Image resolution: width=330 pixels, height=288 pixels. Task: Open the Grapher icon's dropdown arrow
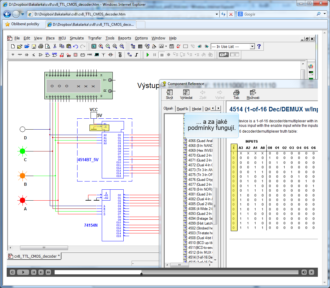coord(166,46)
